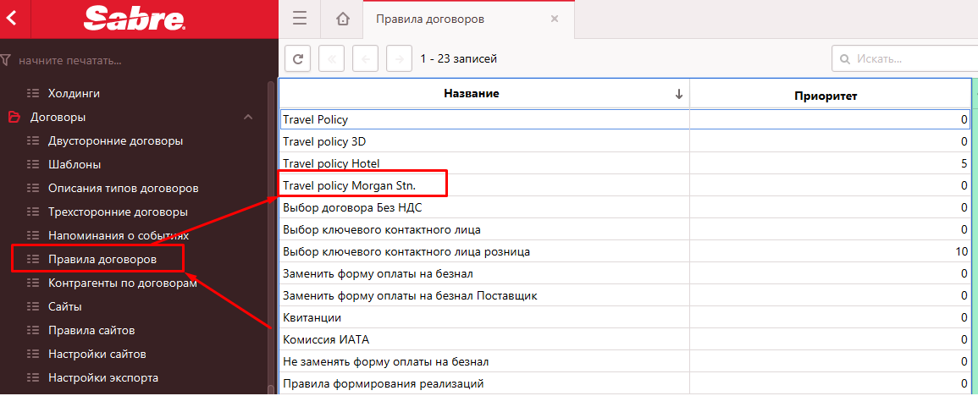Open the home icon tab
The width and height of the screenshot is (978, 396).
point(342,19)
